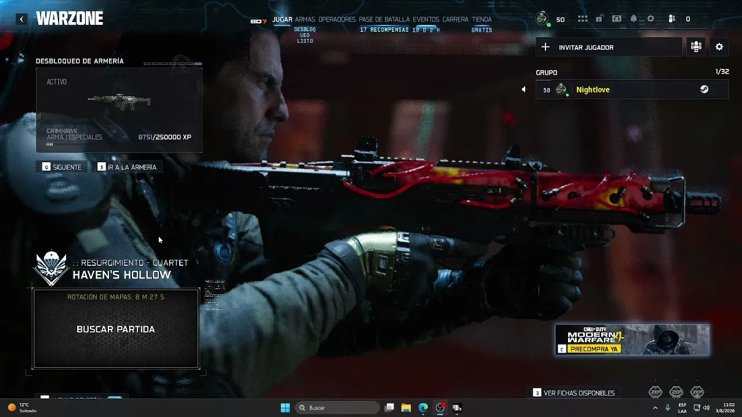
Task: Click VER FICHAS DISPONIBLES
Action: tap(574, 393)
